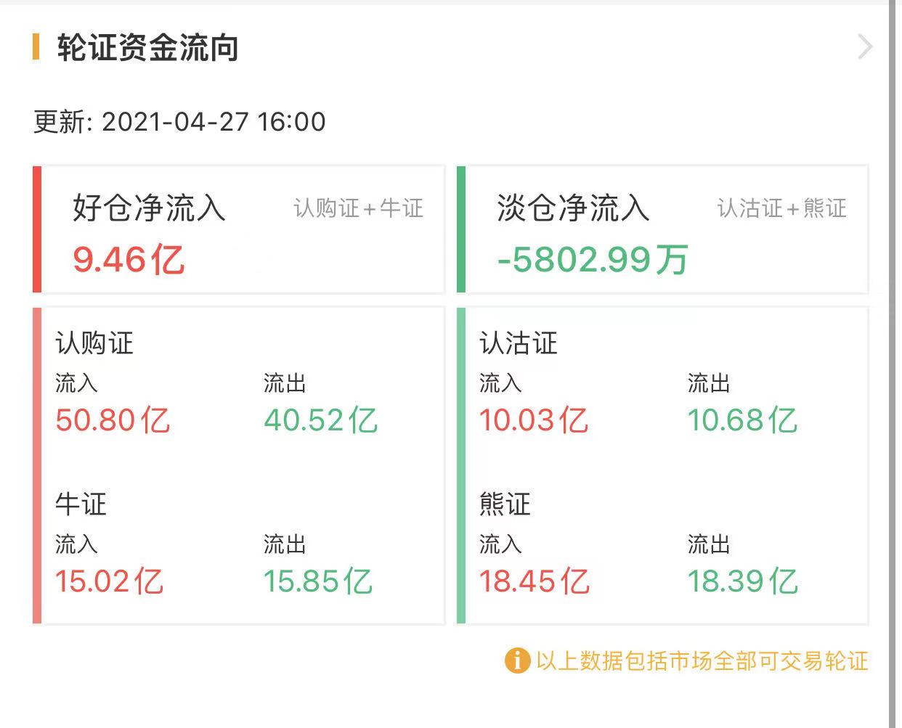Open the 熊证 heading
The height and width of the screenshot is (728, 902).
[505, 504]
